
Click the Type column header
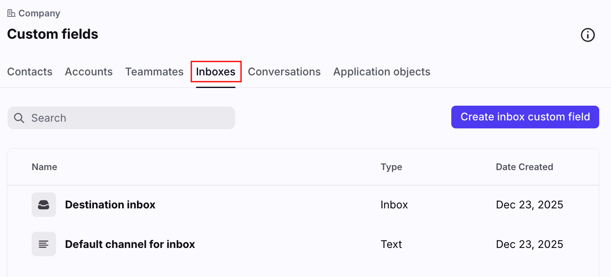click(391, 167)
